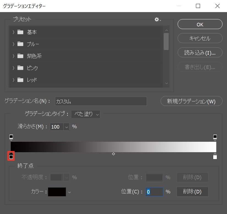The width and height of the screenshot is (227, 214).
Task: Click the black カラー swatch
Action: [57, 192]
